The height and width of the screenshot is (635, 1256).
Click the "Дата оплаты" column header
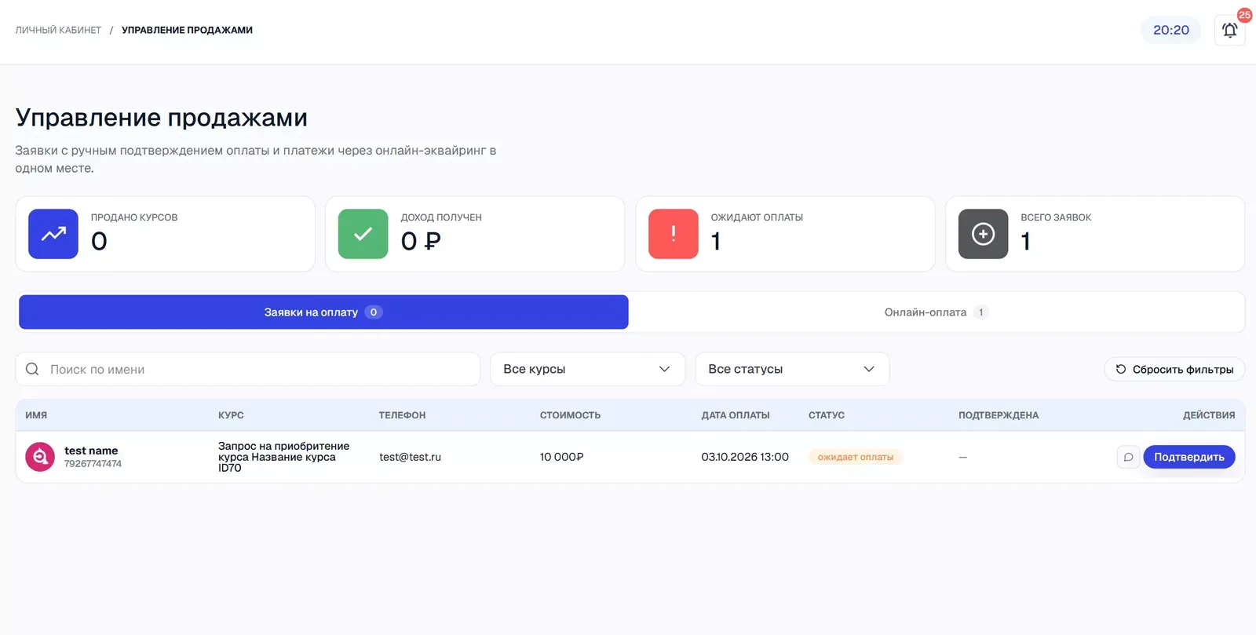pyautogui.click(x=736, y=415)
